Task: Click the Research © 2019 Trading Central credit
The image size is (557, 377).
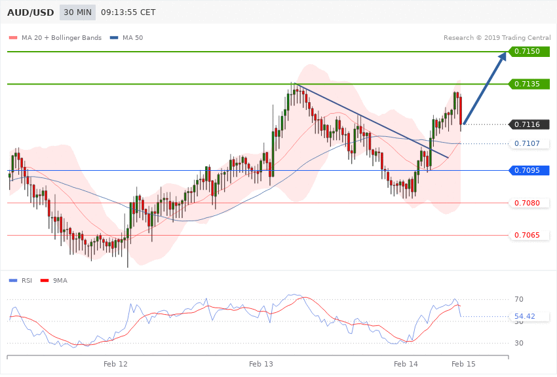Action: 497,37
